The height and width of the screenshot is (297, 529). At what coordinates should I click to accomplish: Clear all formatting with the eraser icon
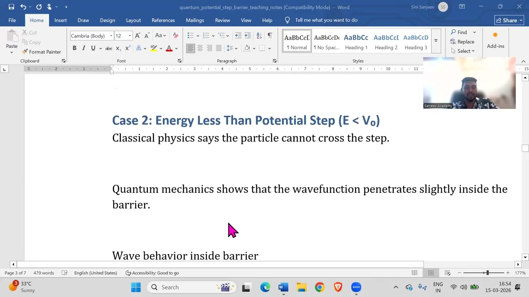coord(176,36)
